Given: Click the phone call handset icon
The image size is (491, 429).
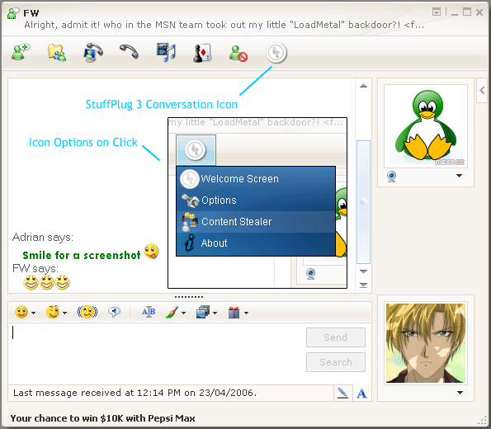Looking at the screenshot, I should 129,52.
